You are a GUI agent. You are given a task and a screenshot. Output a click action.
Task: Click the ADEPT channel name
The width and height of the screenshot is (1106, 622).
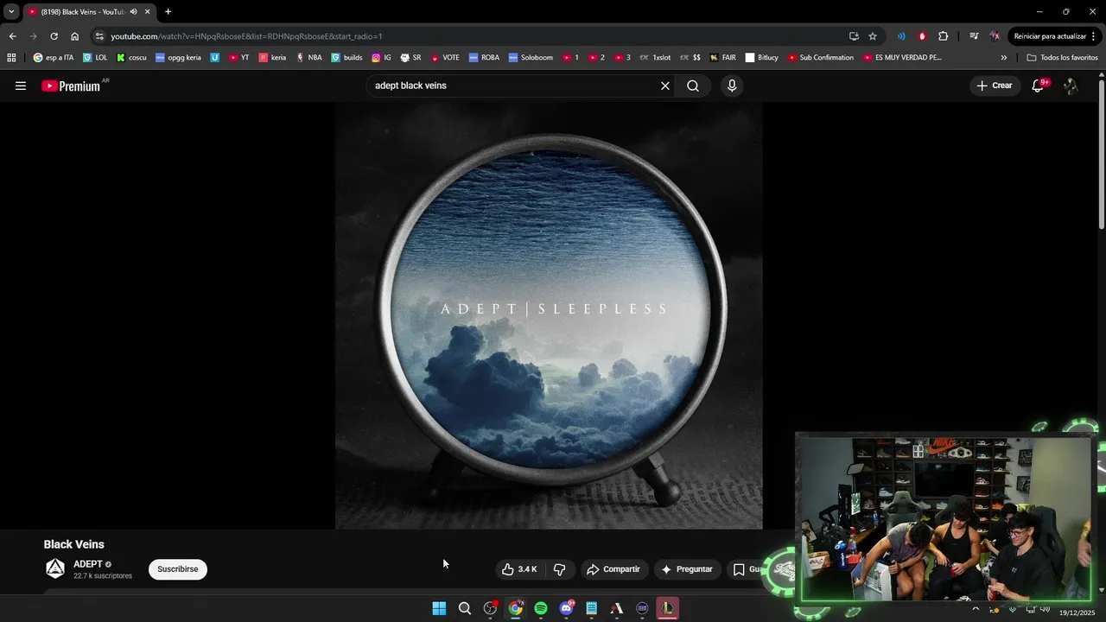point(88,564)
